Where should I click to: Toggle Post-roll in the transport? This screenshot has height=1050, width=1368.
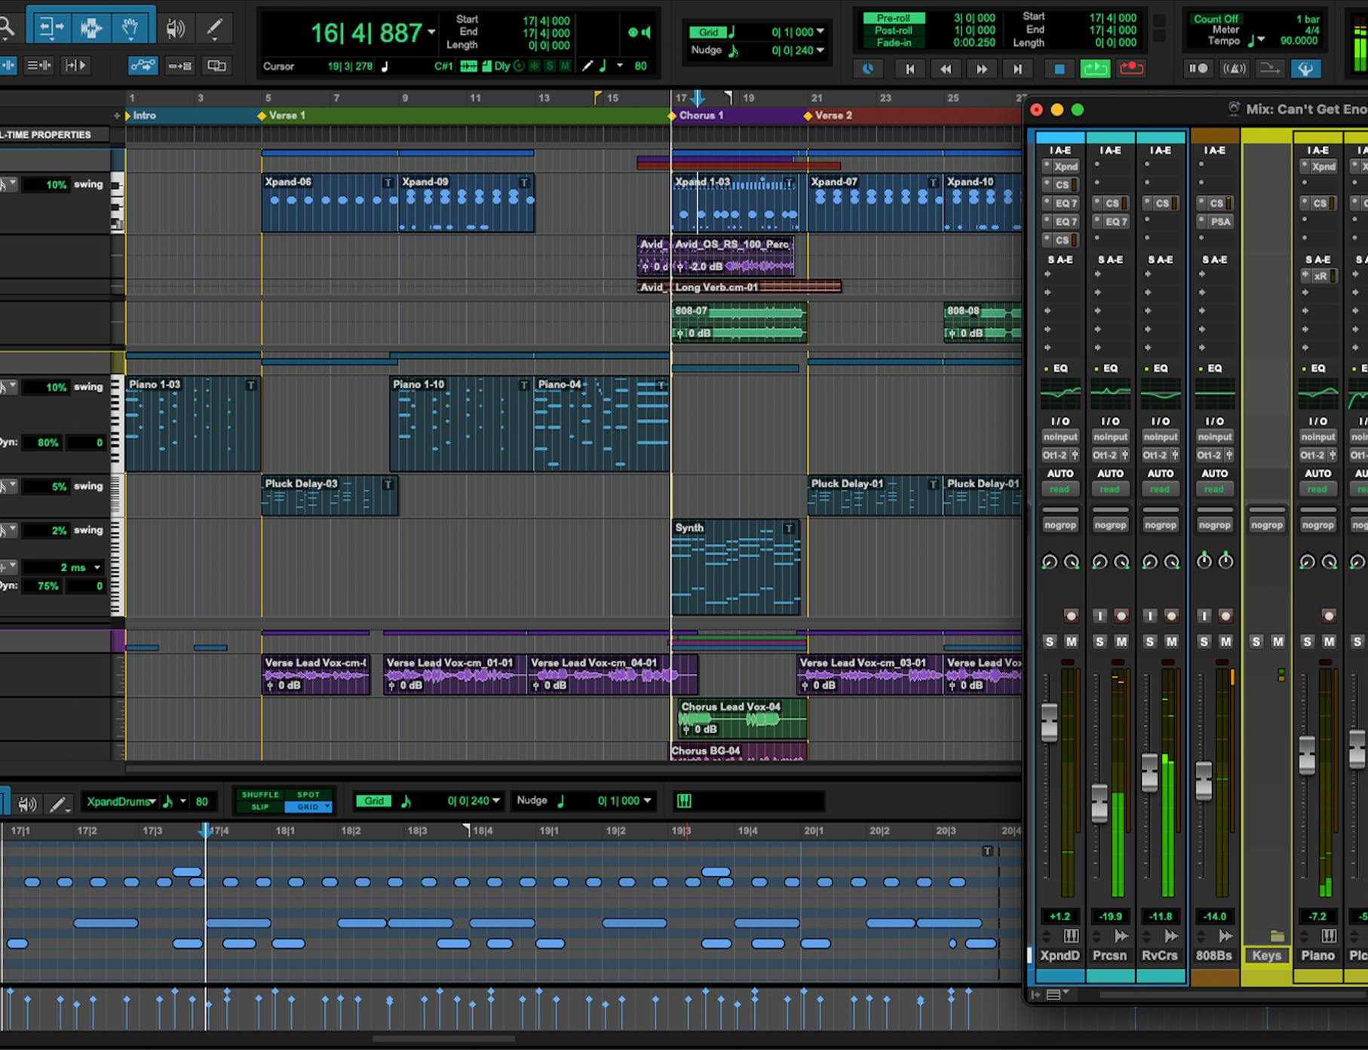[x=894, y=30]
